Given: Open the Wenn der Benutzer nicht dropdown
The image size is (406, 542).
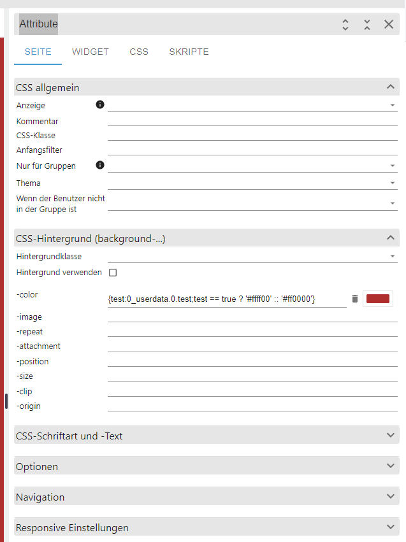Looking at the screenshot, I should [x=392, y=203].
